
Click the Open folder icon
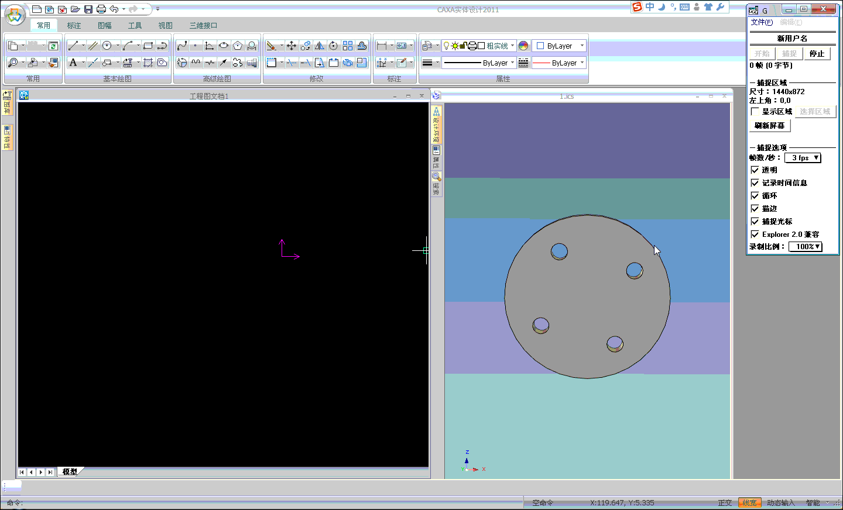coord(76,9)
